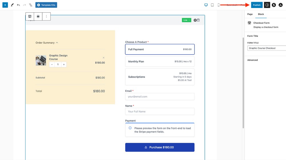Remove Graphic Design Course from order
Image resolution: width=286 pixels, height=160 pixels.
coord(104,58)
